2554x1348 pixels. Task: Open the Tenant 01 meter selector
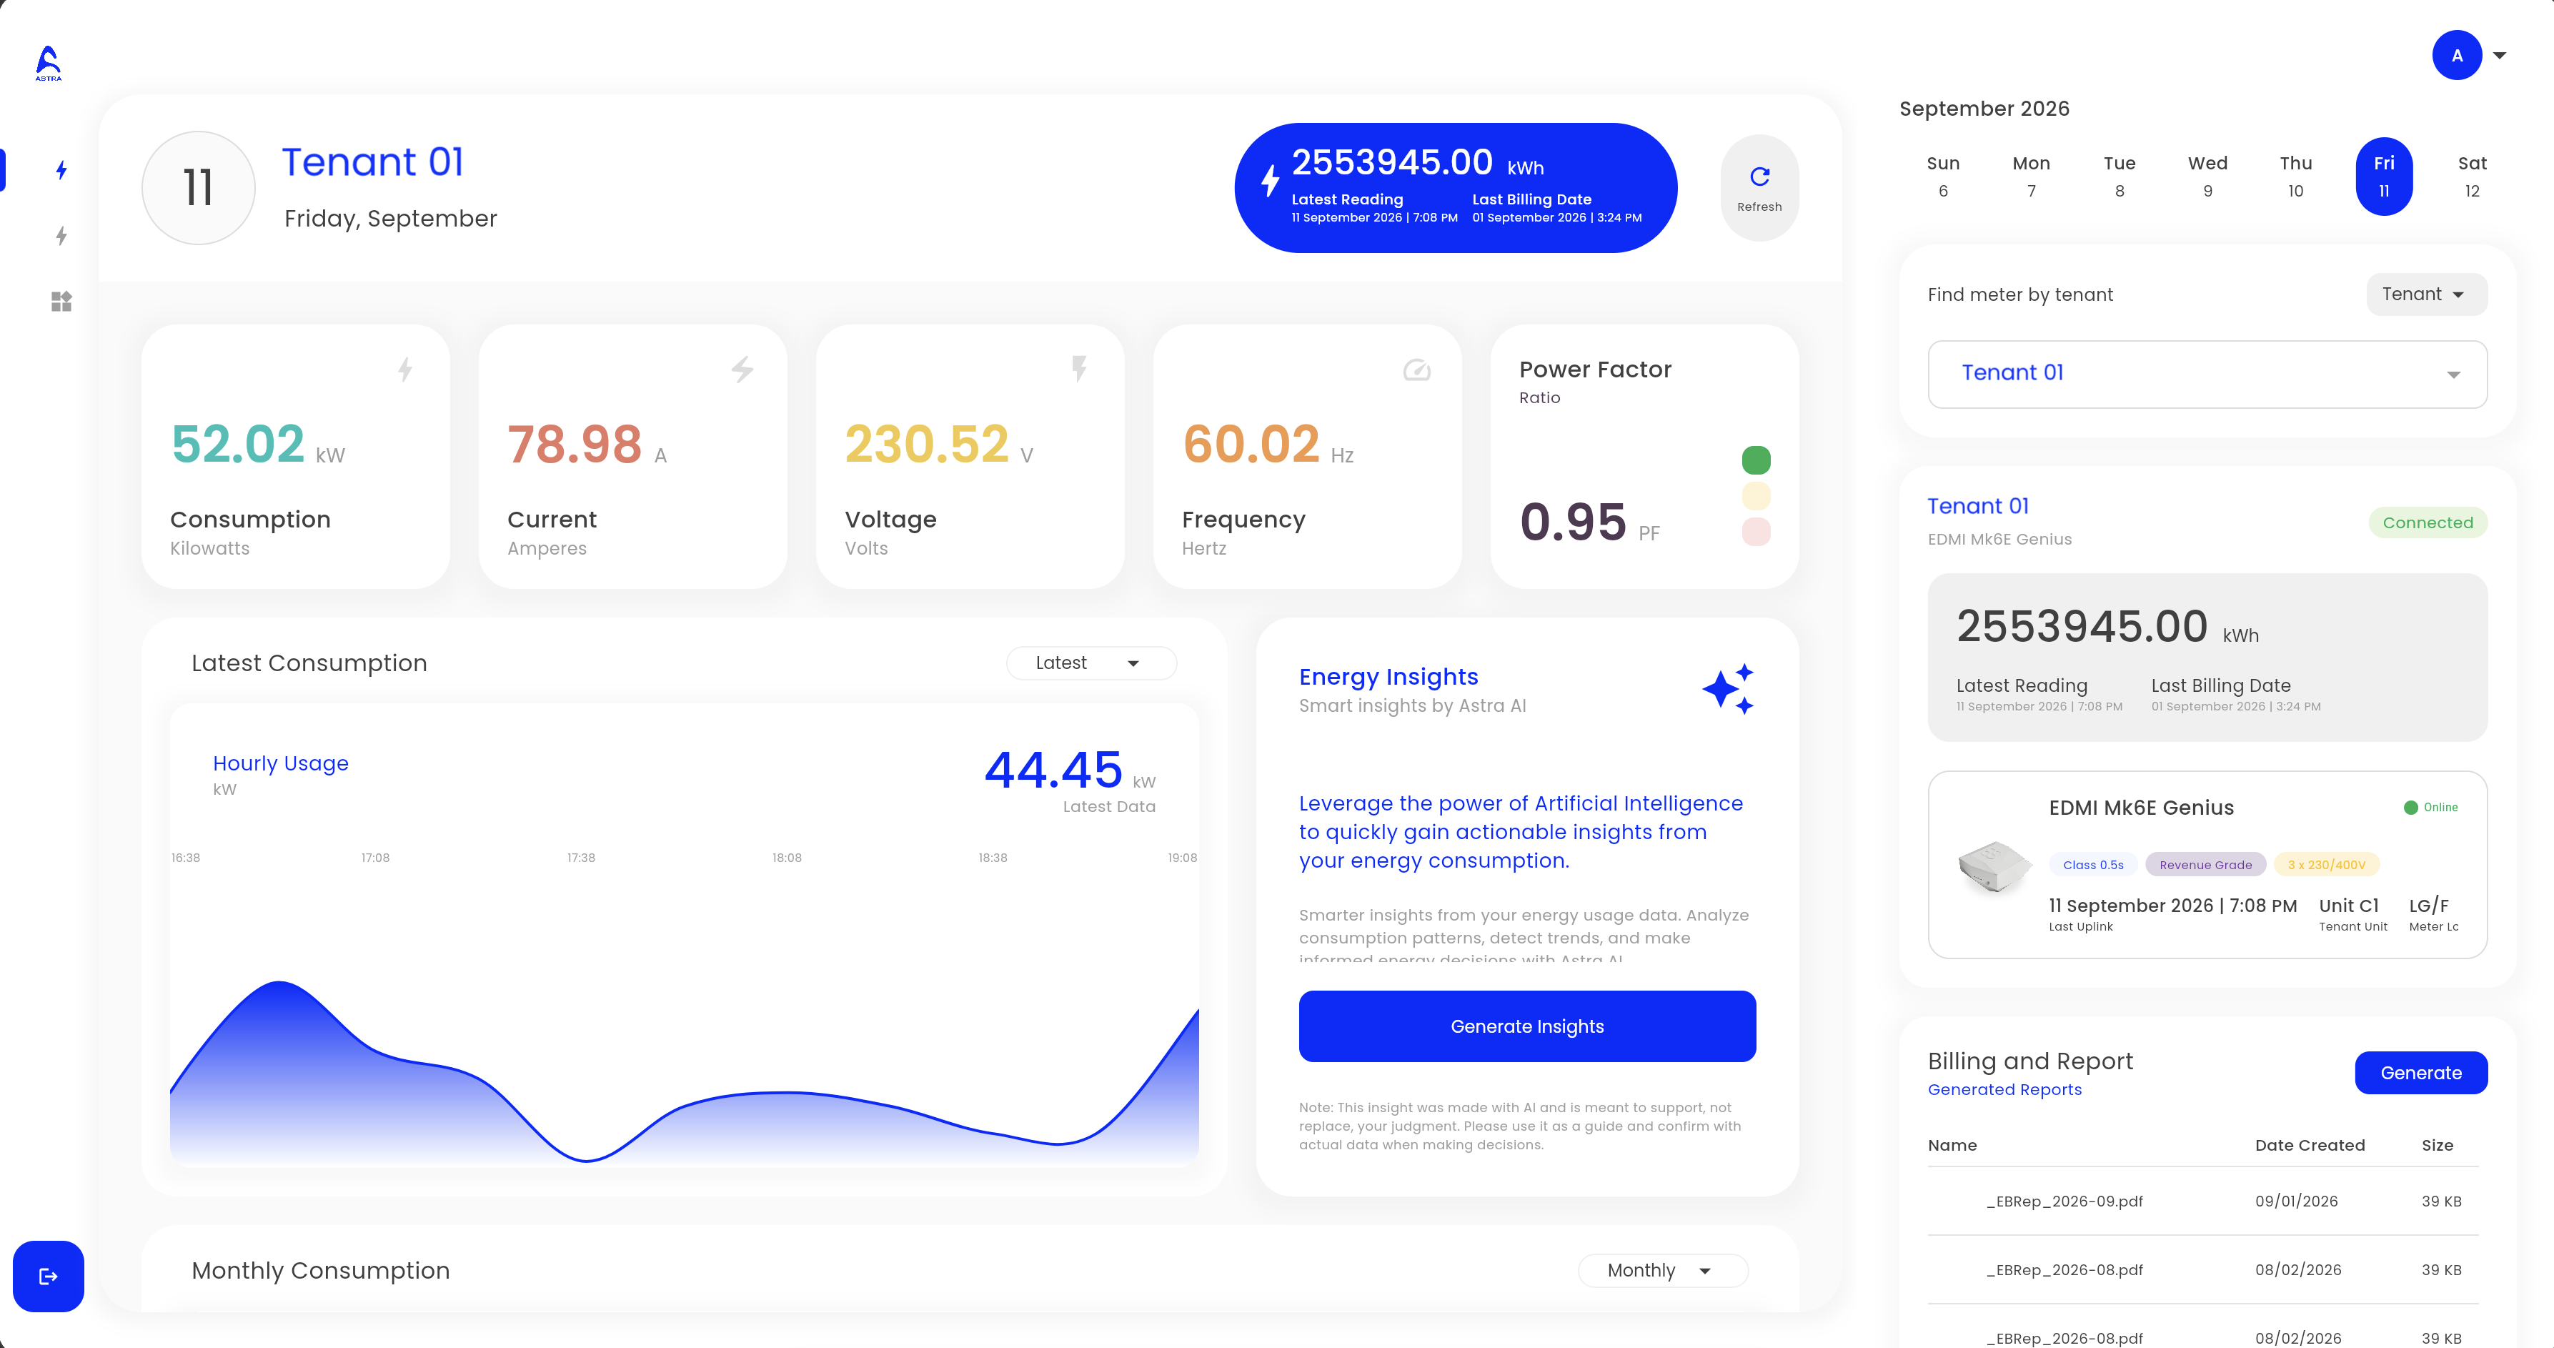(2207, 374)
